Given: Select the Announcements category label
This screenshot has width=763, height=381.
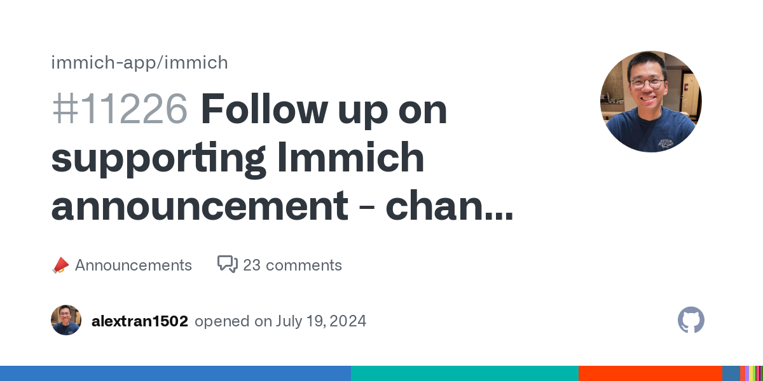Looking at the screenshot, I should [133, 265].
